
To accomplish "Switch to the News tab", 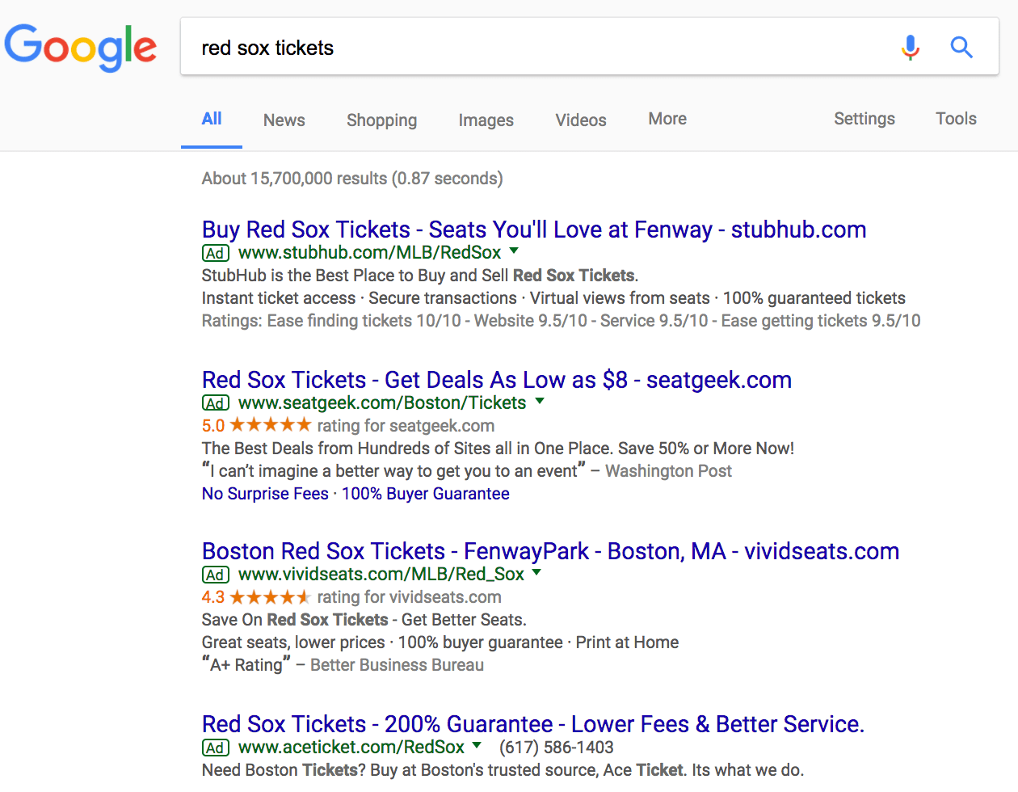I will [x=284, y=120].
